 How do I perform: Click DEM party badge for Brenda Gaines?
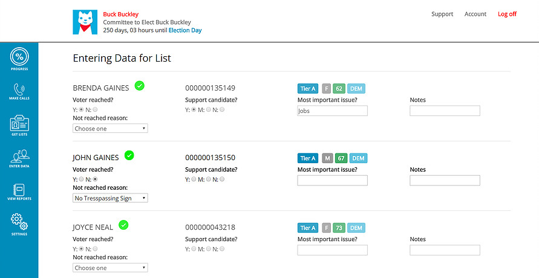[x=356, y=89]
